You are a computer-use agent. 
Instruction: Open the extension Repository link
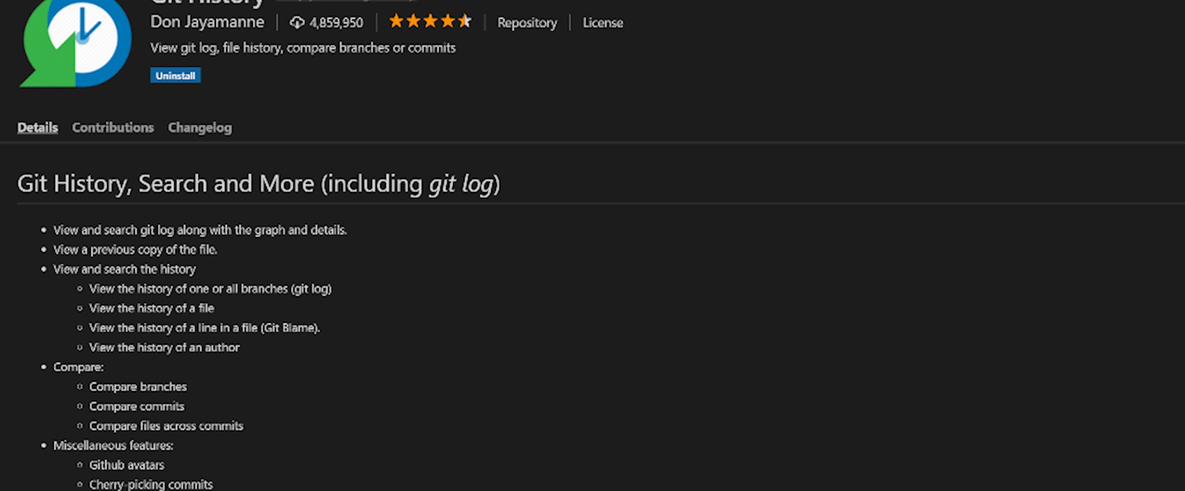526,23
